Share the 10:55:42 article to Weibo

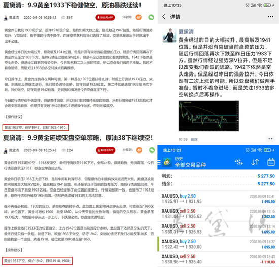tap(138, 17)
